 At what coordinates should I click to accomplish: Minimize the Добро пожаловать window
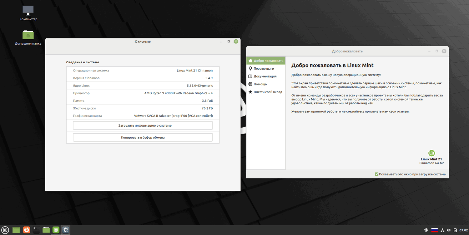(429, 51)
